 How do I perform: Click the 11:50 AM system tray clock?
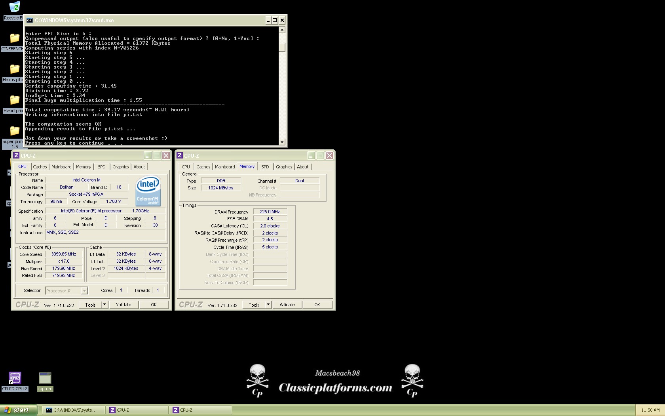[x=650, y=410]
